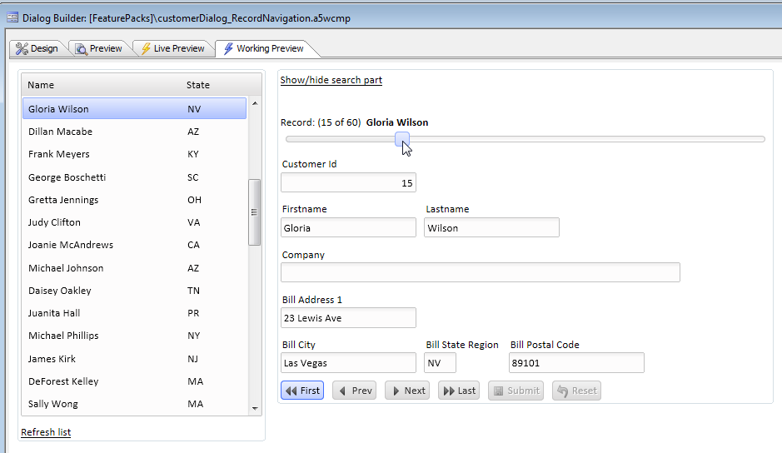Click the list scrollbar up arrow
782x453 pixels.
point(255,103)
